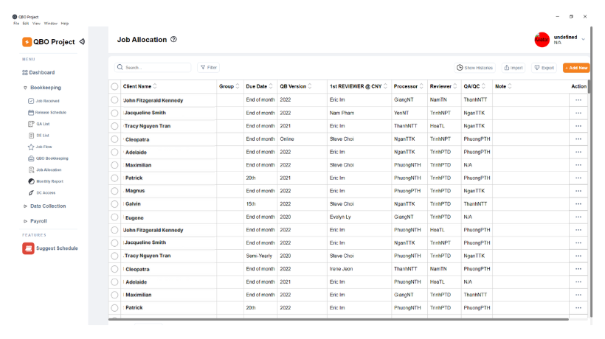Select the Magnus row checkbox
This screenshot has height=339, width=605.
pyautogui.click(x=114, y=191)
